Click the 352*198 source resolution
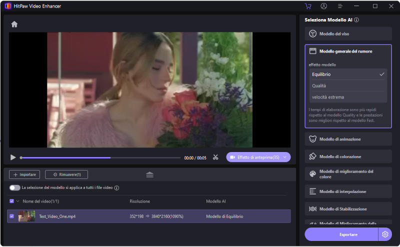This screenshot has width=400, height=247. pyautogui.click(x=136, y=216)
